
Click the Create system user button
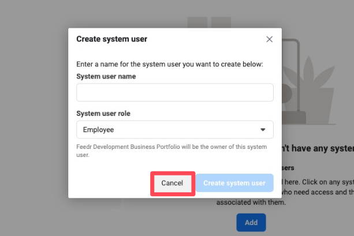(x=234, y=183)
